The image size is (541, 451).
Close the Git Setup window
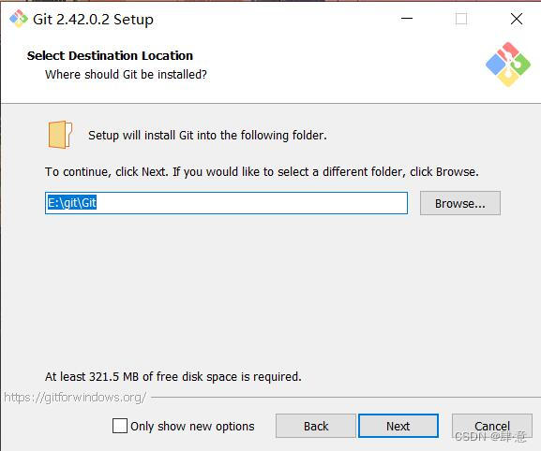(x=517, y=19)
